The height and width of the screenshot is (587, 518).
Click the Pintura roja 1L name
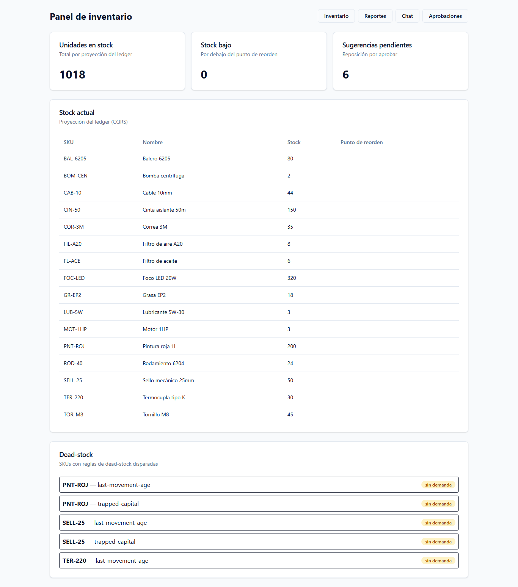[160, 346]
